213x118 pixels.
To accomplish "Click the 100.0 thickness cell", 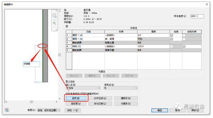I will click(153, 47).
